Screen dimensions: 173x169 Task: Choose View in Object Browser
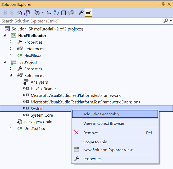[x=115, y=123]
